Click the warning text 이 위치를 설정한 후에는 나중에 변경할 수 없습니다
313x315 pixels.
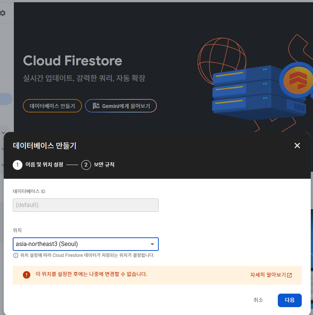point(91,274)
